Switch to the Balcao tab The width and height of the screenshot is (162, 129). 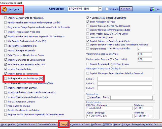[x=117, y=124]
